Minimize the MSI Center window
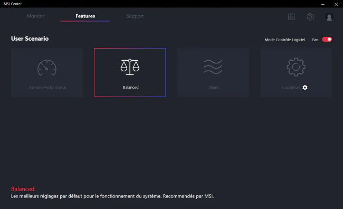Viewport: 343px width, 209px height. [322, 4]
